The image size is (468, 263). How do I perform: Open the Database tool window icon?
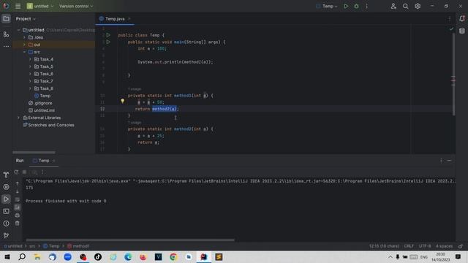(x=461, y=31)
